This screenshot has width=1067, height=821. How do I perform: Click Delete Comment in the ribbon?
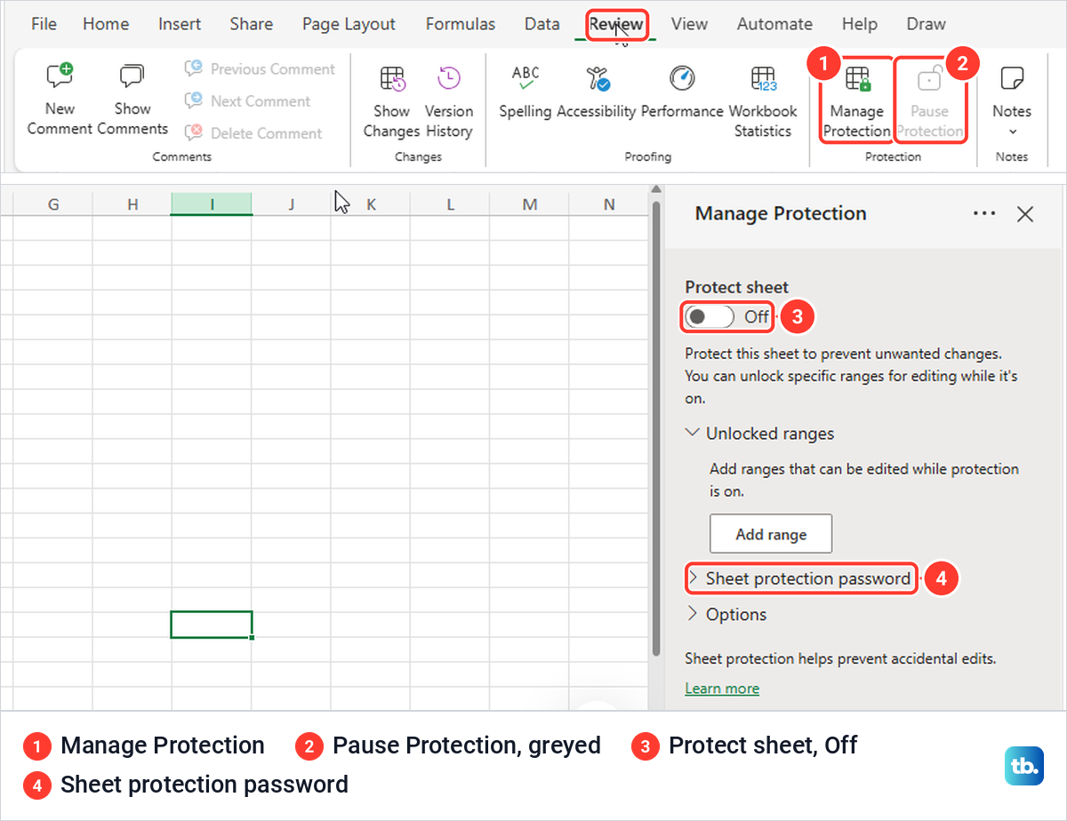pos(253,133)
